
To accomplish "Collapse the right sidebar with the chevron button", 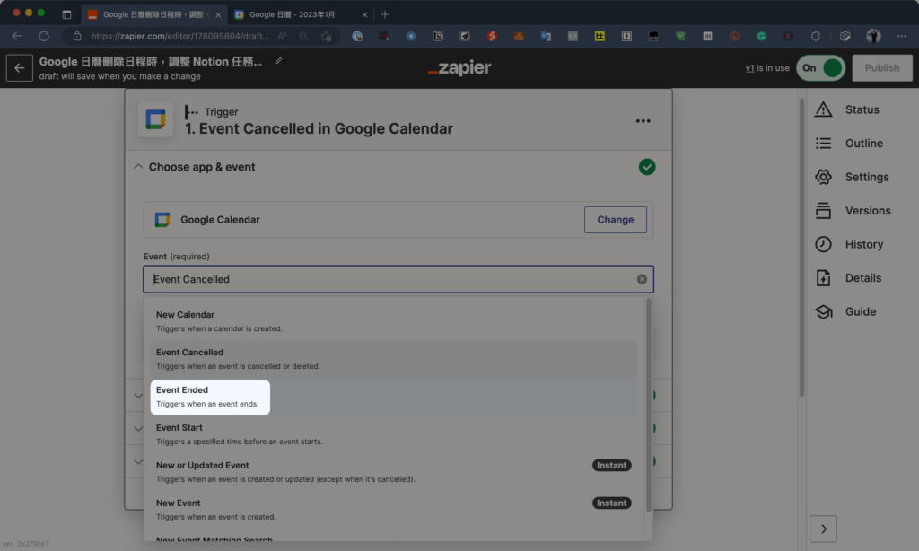I will click(824, 529).
